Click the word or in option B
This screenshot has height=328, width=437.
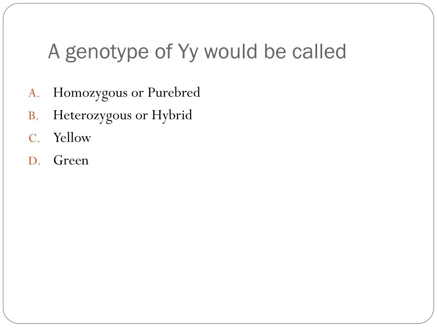pyautogui.click(x=141, y=116)
